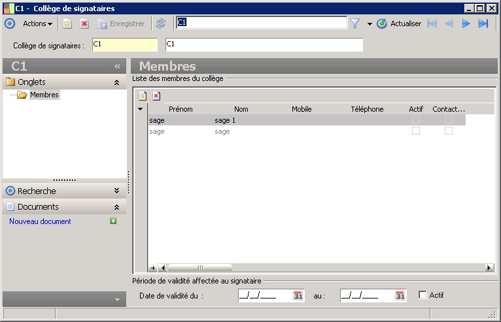Collapse the Onglets section

coord(116,83)
